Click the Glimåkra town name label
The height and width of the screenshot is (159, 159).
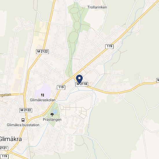point(10,139)
